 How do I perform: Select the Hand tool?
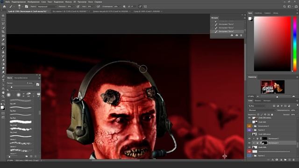point(3,92)
